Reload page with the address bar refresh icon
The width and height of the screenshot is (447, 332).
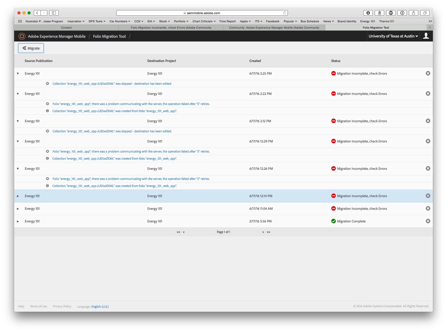pos(285,13)
